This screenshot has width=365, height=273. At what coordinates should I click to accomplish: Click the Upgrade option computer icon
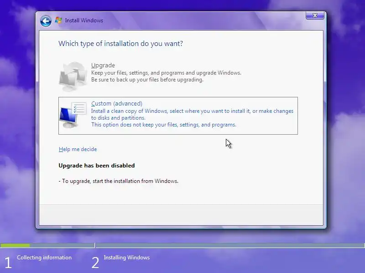[x=73, y=76]
